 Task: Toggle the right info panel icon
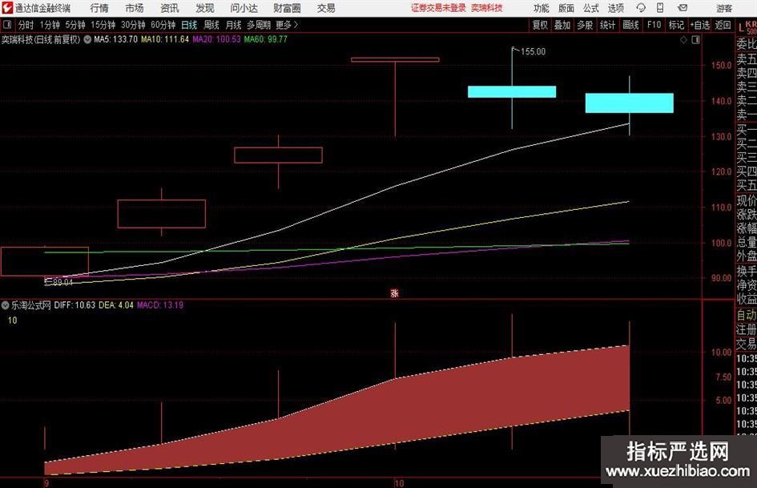pos(695,40)
